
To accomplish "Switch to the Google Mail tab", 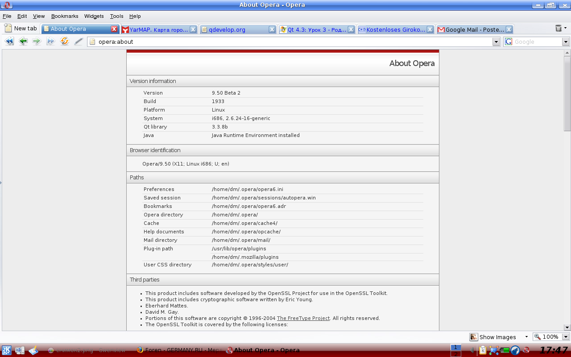I will [475, 29].
